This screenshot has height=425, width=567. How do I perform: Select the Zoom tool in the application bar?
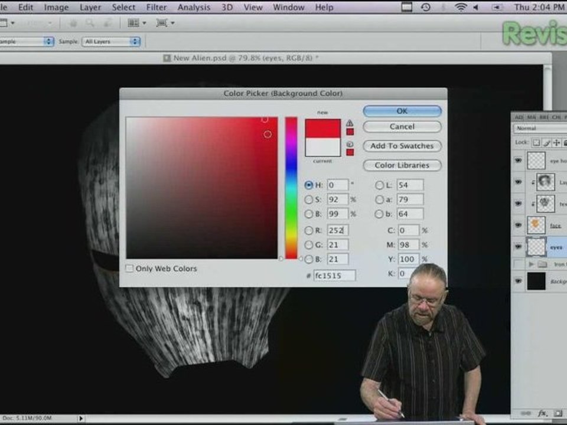[x=90, y=23]
